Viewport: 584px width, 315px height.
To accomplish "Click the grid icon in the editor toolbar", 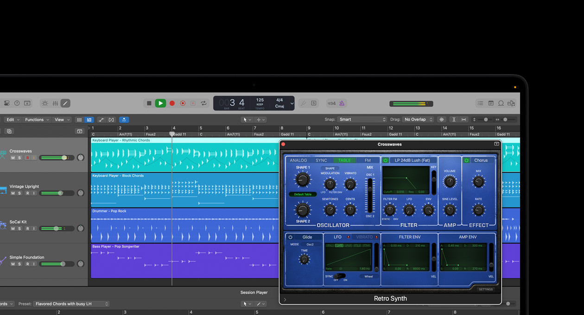I will (x=80, y=120).
